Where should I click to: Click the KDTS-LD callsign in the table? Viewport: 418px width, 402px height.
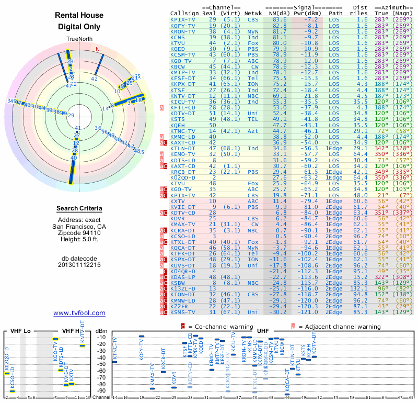tap(182, 160)
